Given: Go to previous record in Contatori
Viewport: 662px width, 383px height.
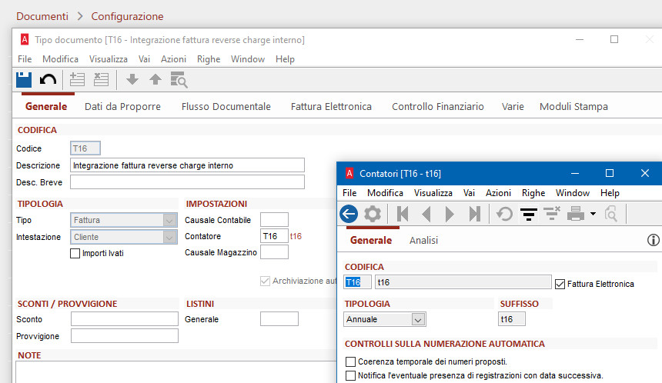Looking at the screenshot, I should tap(426, 214).
